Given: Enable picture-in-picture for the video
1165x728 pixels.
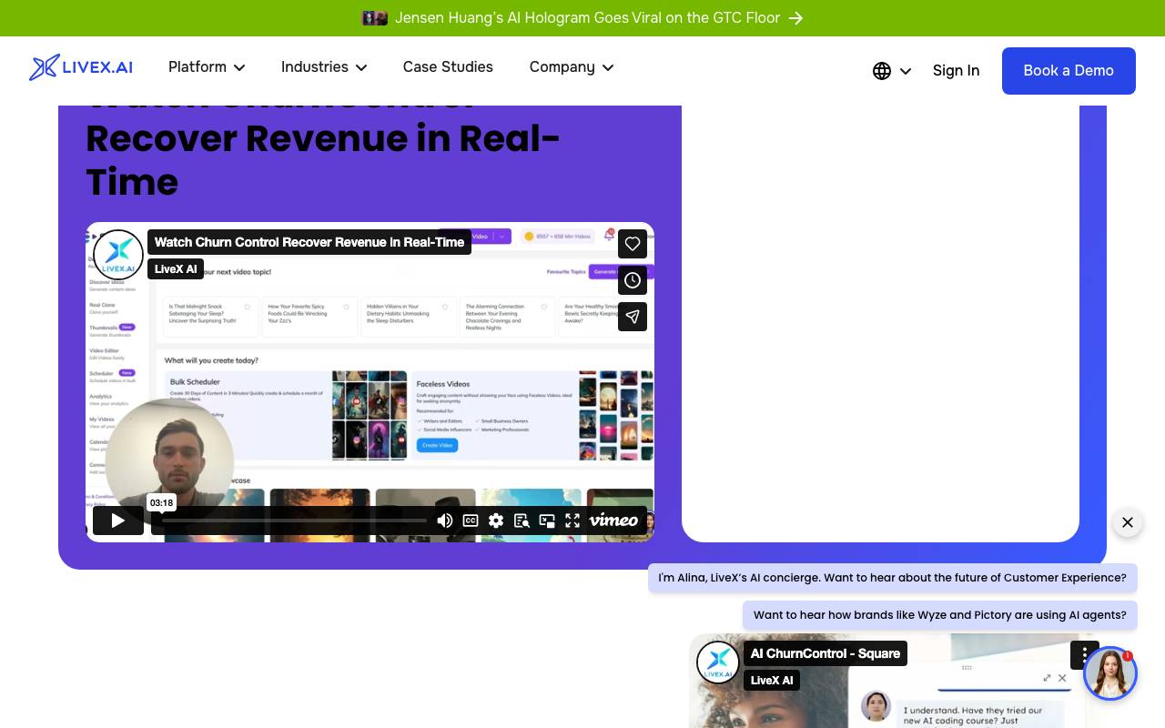Looking at the screenshot, I should (x=547, y=521).
